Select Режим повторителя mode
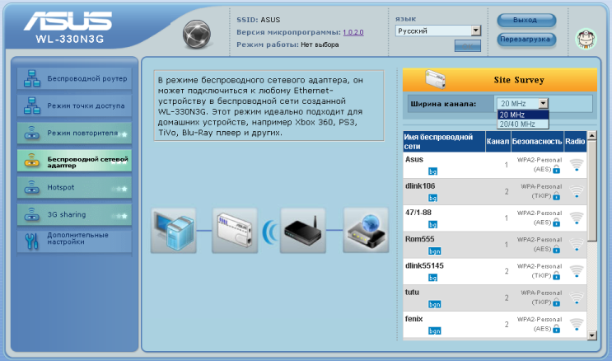This screenshot has width=612, height=361. pyautogui.click(x=74, y=133)
